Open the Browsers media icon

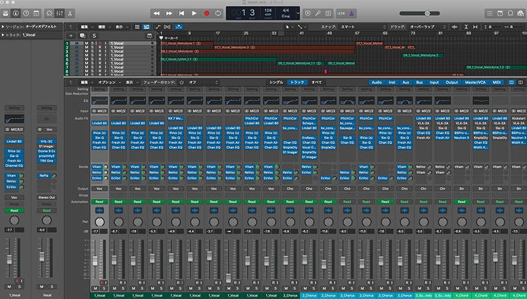click(520, 13)
